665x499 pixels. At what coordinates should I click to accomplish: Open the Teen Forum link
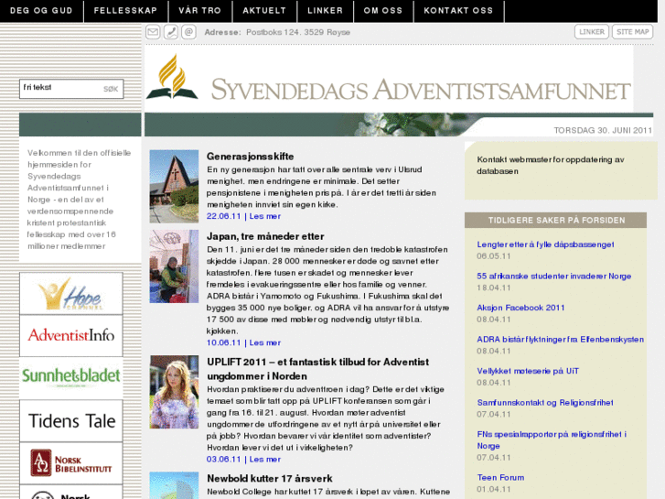tap(500, 477)
